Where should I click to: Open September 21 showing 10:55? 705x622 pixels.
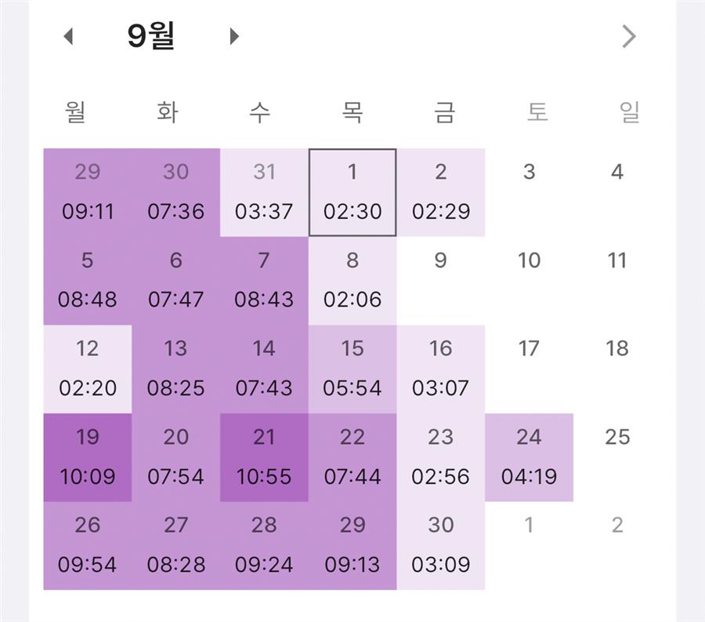click(264, 457)
